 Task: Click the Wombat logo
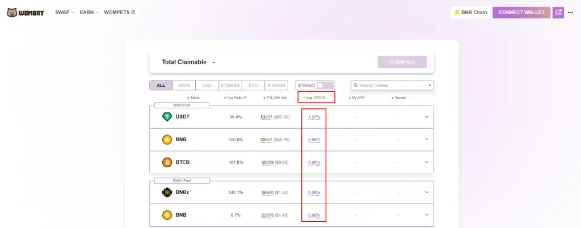point(25,12)
